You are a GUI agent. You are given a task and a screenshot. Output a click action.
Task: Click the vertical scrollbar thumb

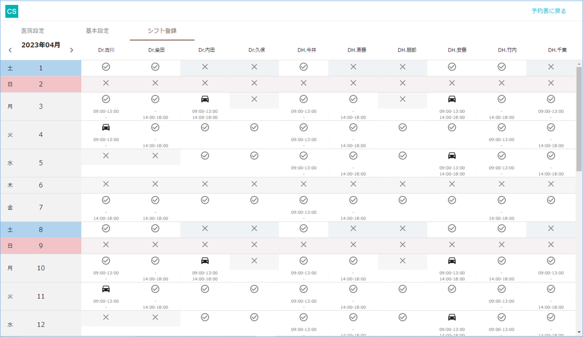(x=579, y=119)
